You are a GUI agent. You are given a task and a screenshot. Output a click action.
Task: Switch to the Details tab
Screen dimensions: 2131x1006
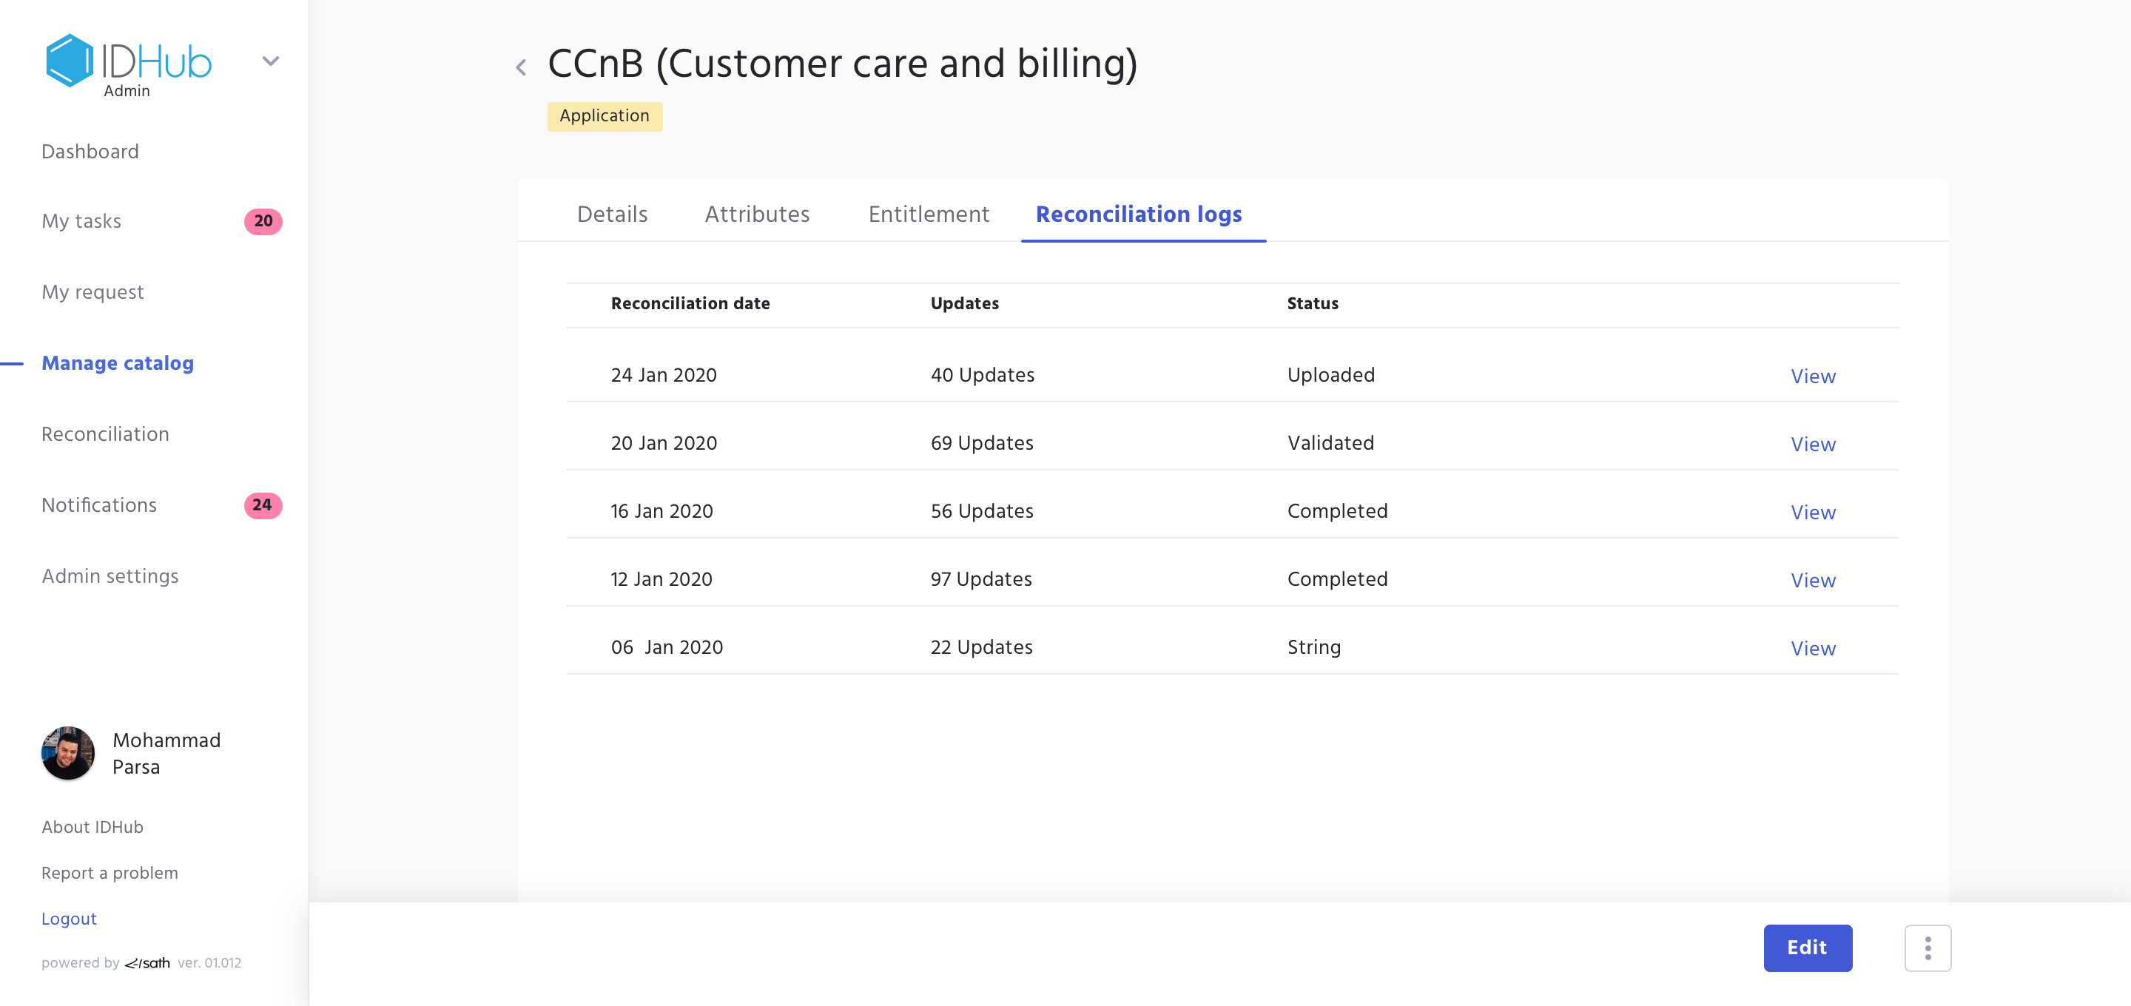click(612, 215)
